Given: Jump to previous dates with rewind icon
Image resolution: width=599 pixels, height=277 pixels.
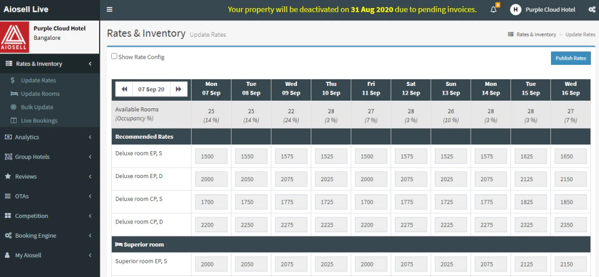Looking at the screenshot, I should 124,89.
